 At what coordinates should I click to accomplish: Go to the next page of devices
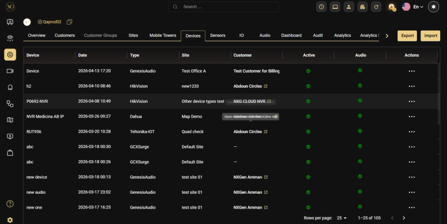pos(403,218)
